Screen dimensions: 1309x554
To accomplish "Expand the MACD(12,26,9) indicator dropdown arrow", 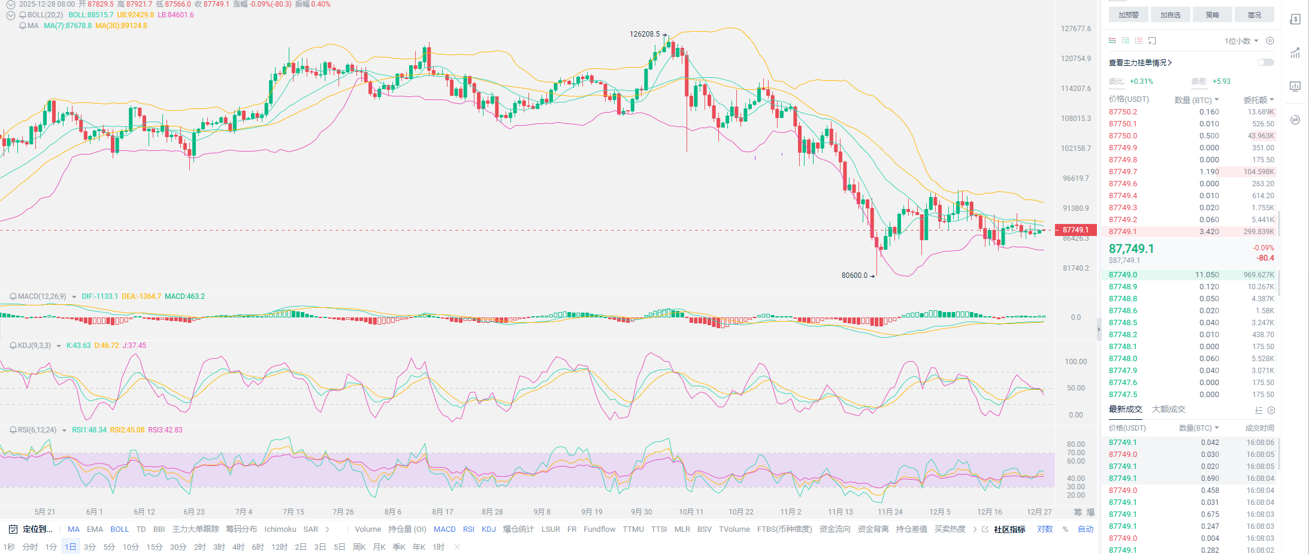I will point(74,297).
